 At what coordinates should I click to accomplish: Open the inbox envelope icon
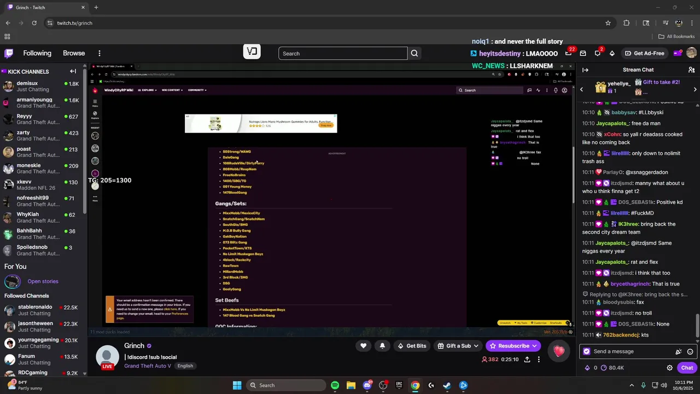(583, 53)
